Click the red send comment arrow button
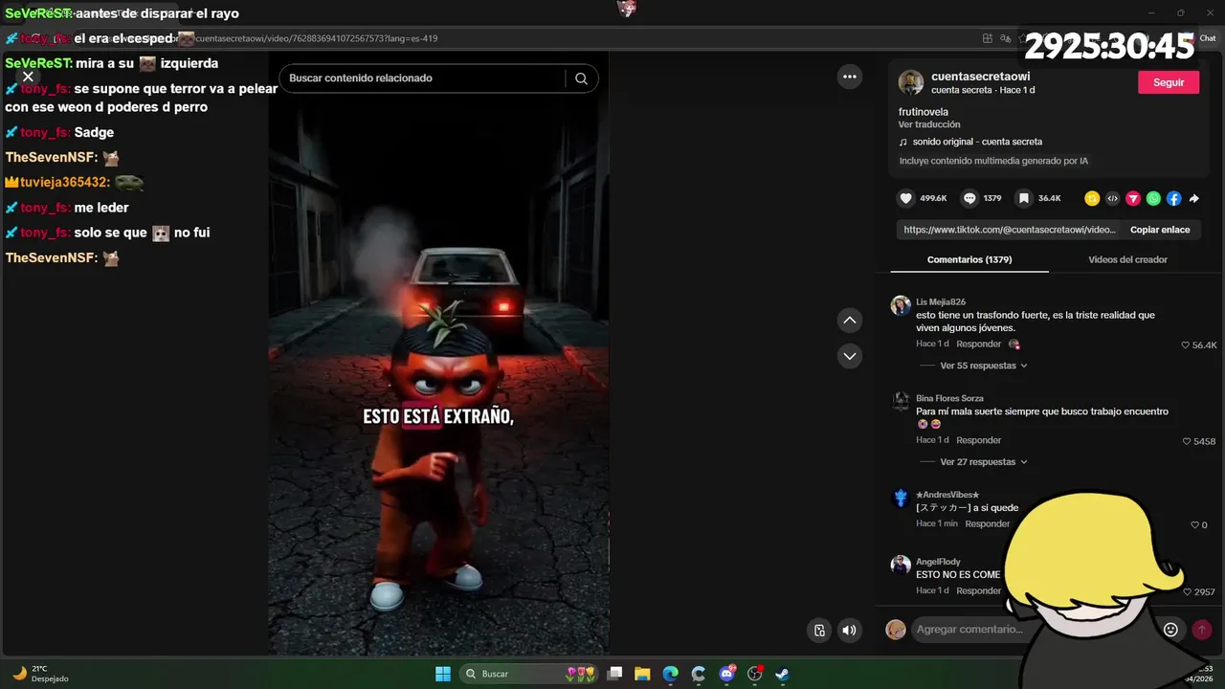 tap(1202, 630)
